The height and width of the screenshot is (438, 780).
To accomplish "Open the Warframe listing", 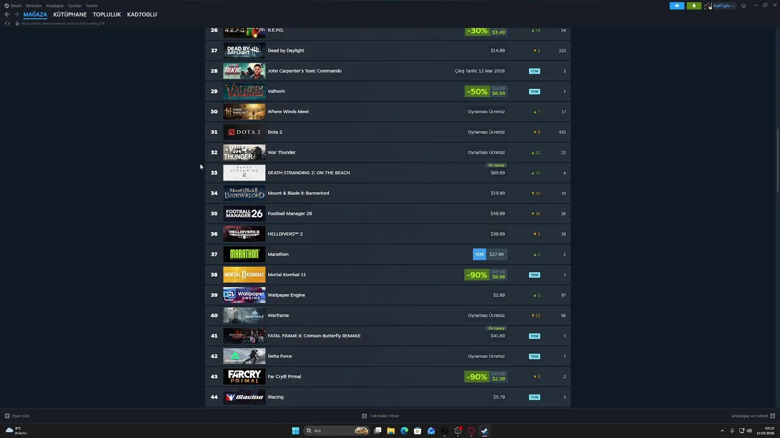I will [x=388, y=315].
